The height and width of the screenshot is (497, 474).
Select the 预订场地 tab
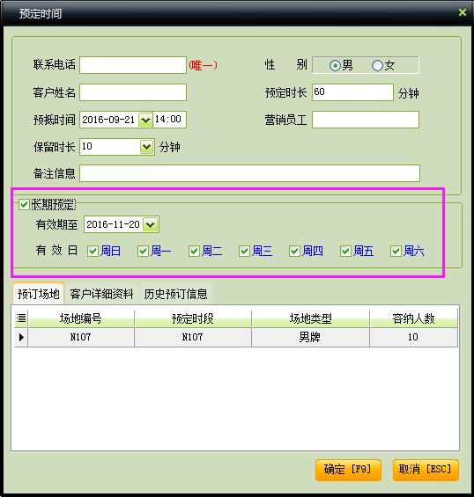pyautogui.click(x=38, y=294)
